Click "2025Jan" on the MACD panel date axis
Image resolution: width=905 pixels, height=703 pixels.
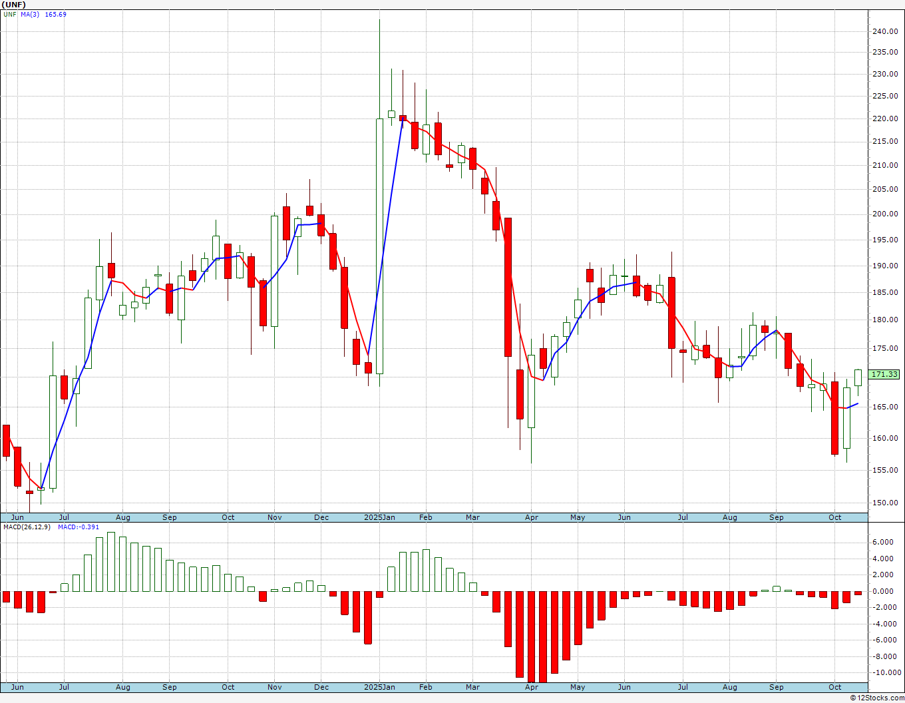pos(379,687)
